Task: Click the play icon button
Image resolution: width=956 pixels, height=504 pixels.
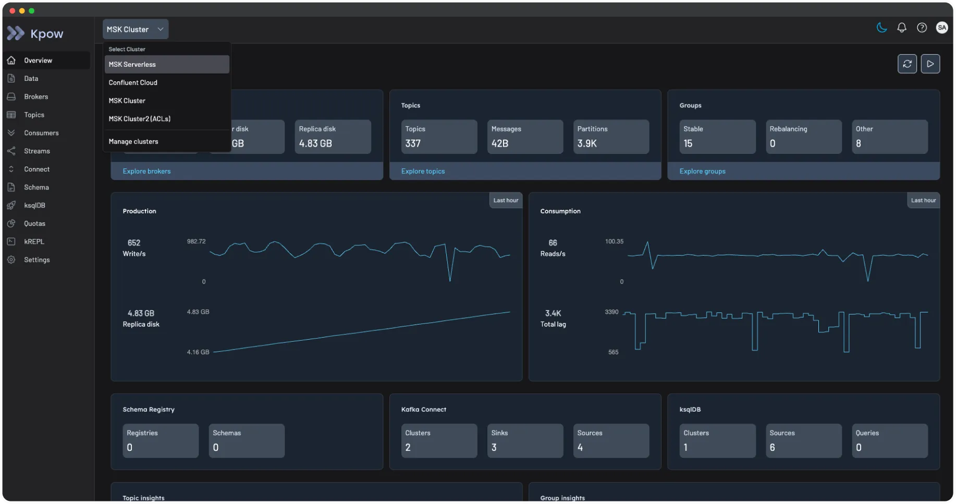Action: 930,64
